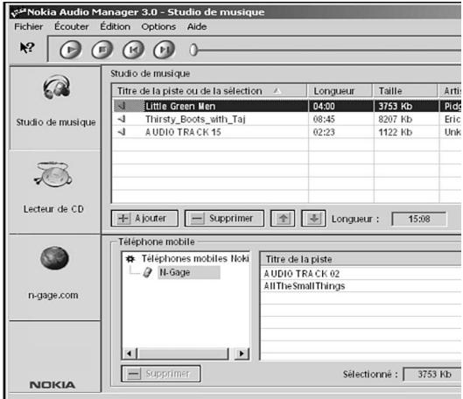
Task: Open the Édition menu
Action: coord(116,26)
